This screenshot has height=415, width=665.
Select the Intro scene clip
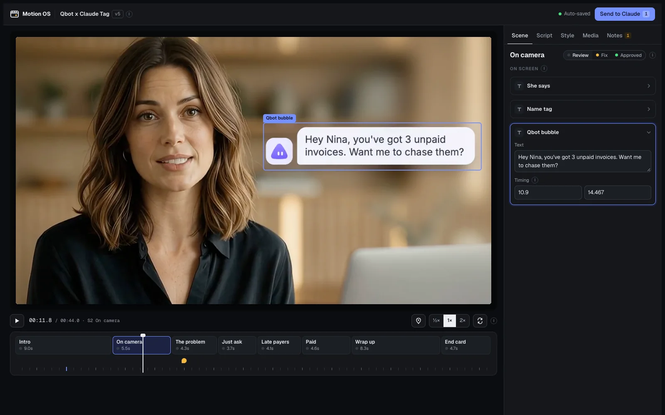click(63, 345)
